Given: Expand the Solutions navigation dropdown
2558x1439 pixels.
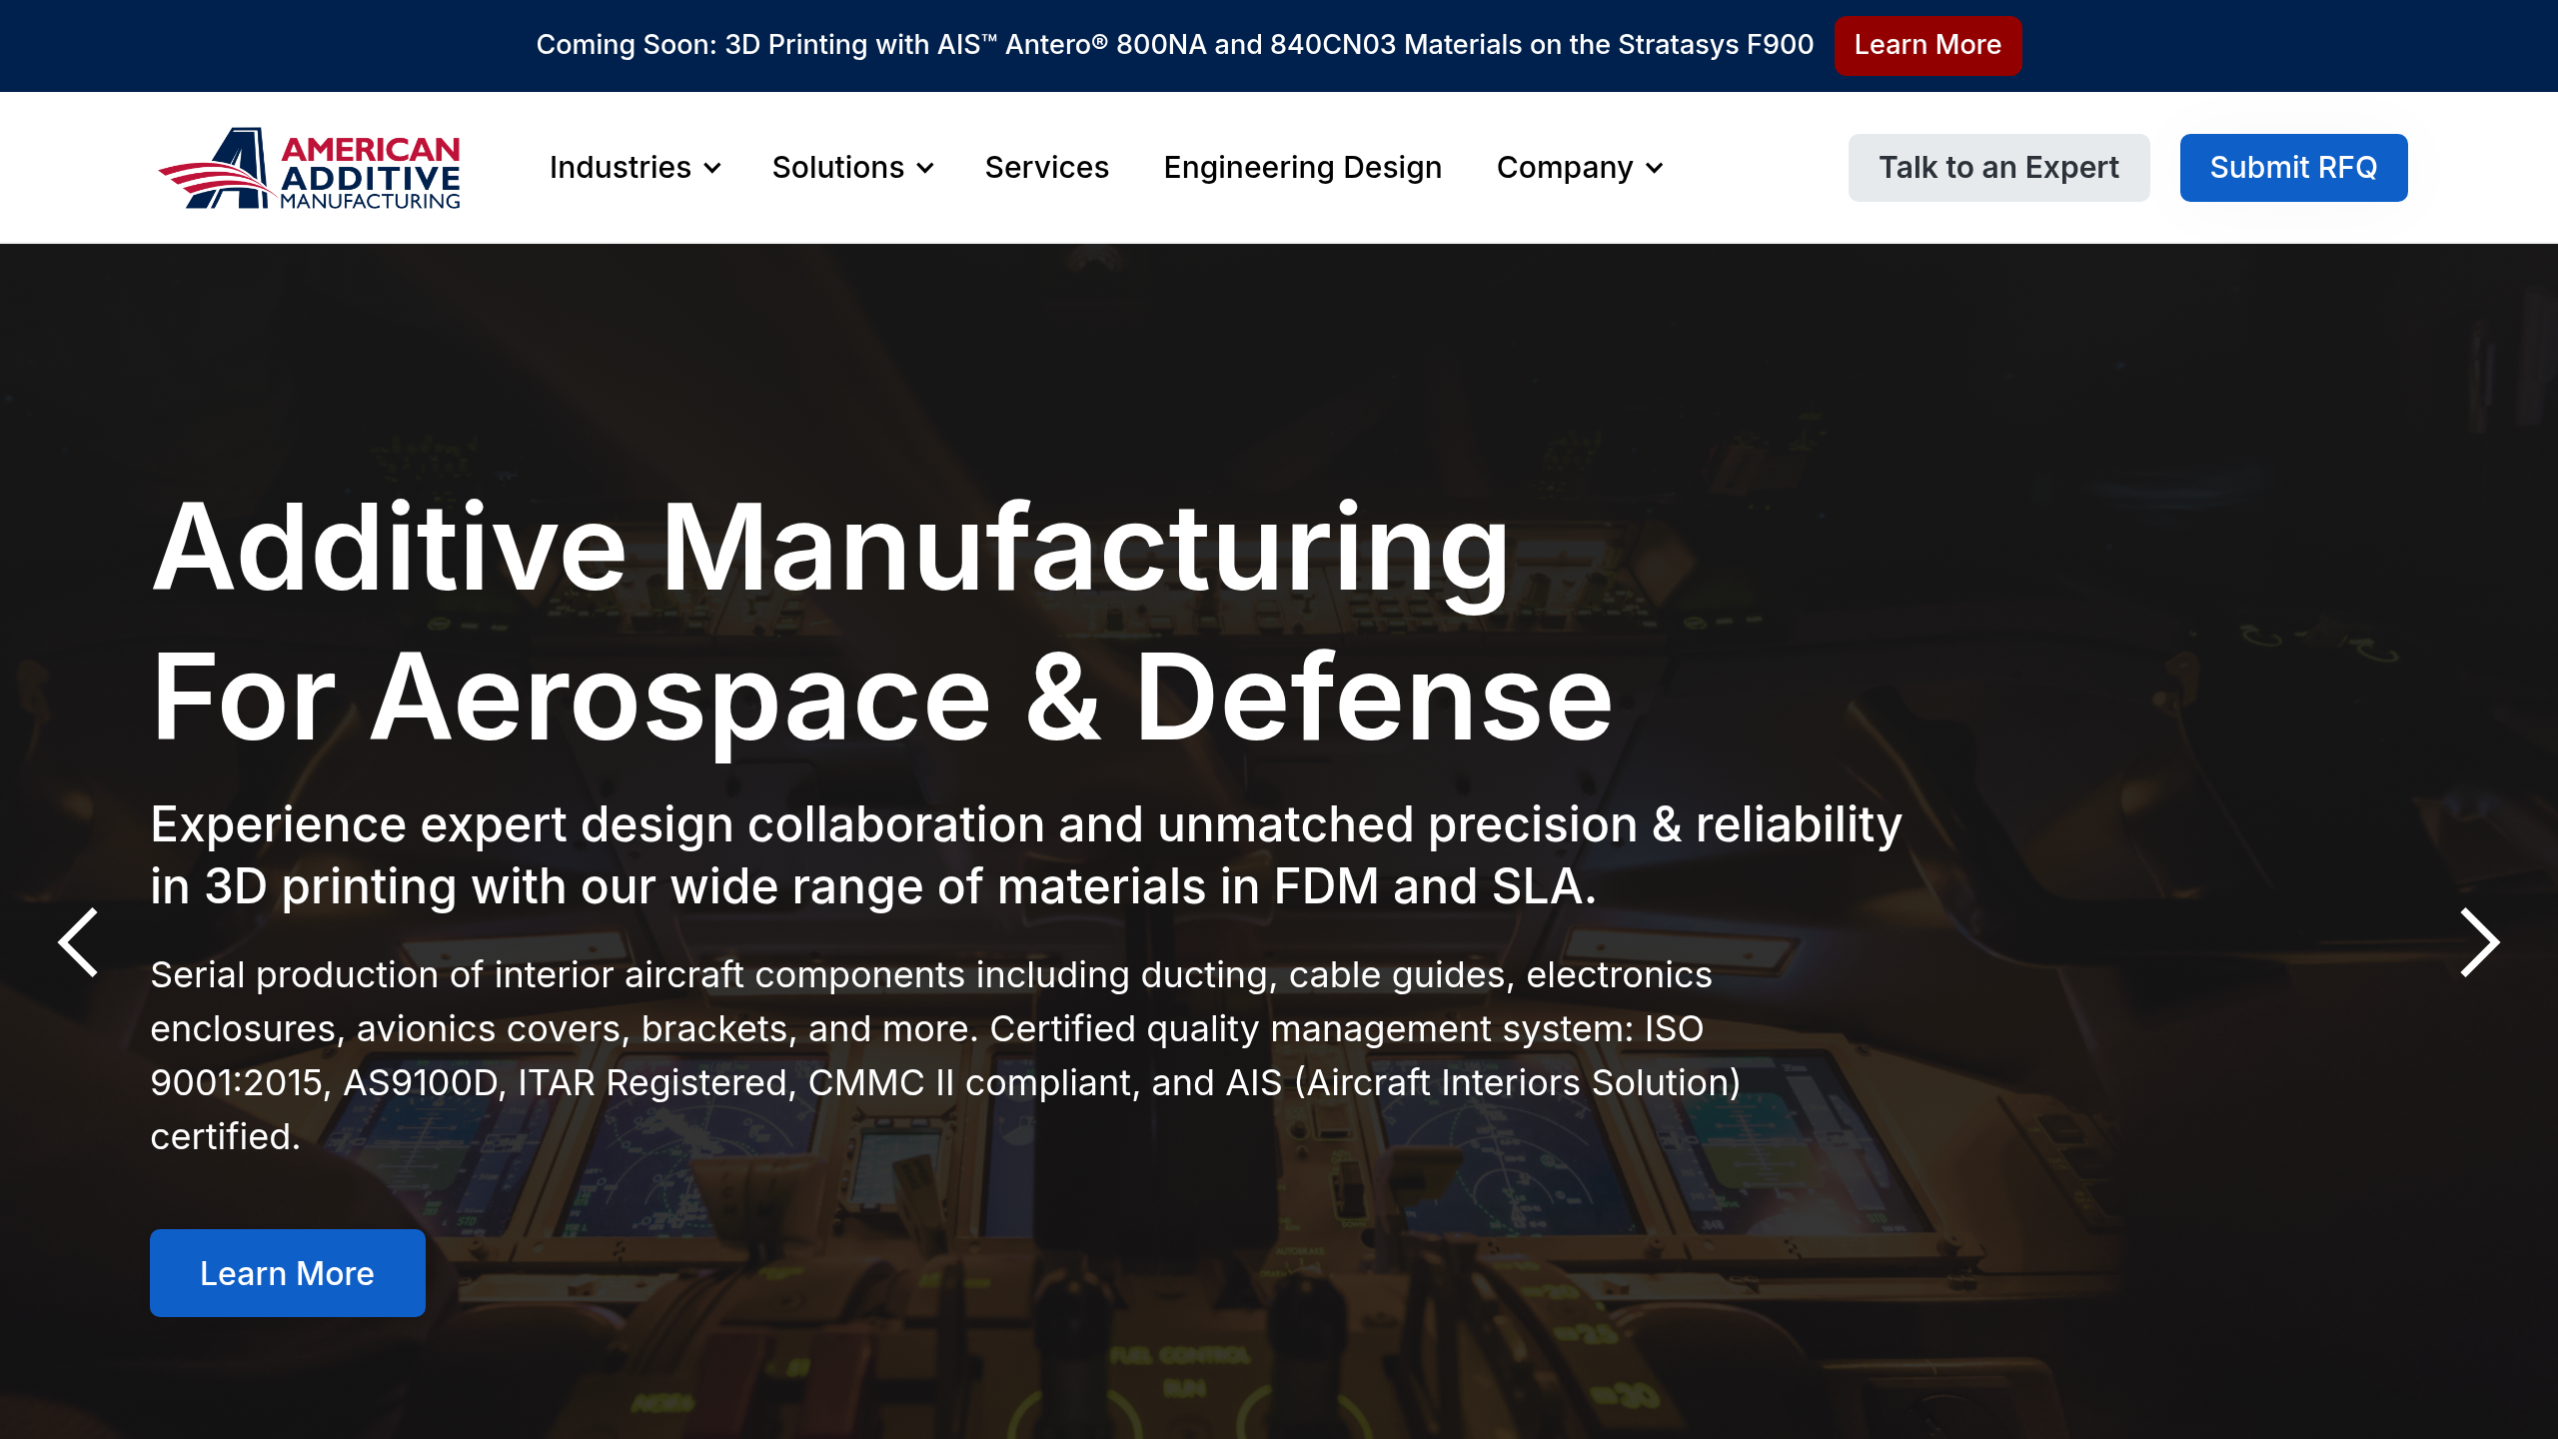Looking at the screenshot, I should [839, 167].
